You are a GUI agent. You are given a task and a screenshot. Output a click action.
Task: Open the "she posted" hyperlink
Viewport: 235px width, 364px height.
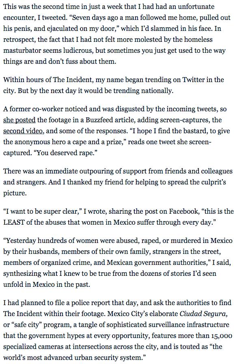(19, 120)
